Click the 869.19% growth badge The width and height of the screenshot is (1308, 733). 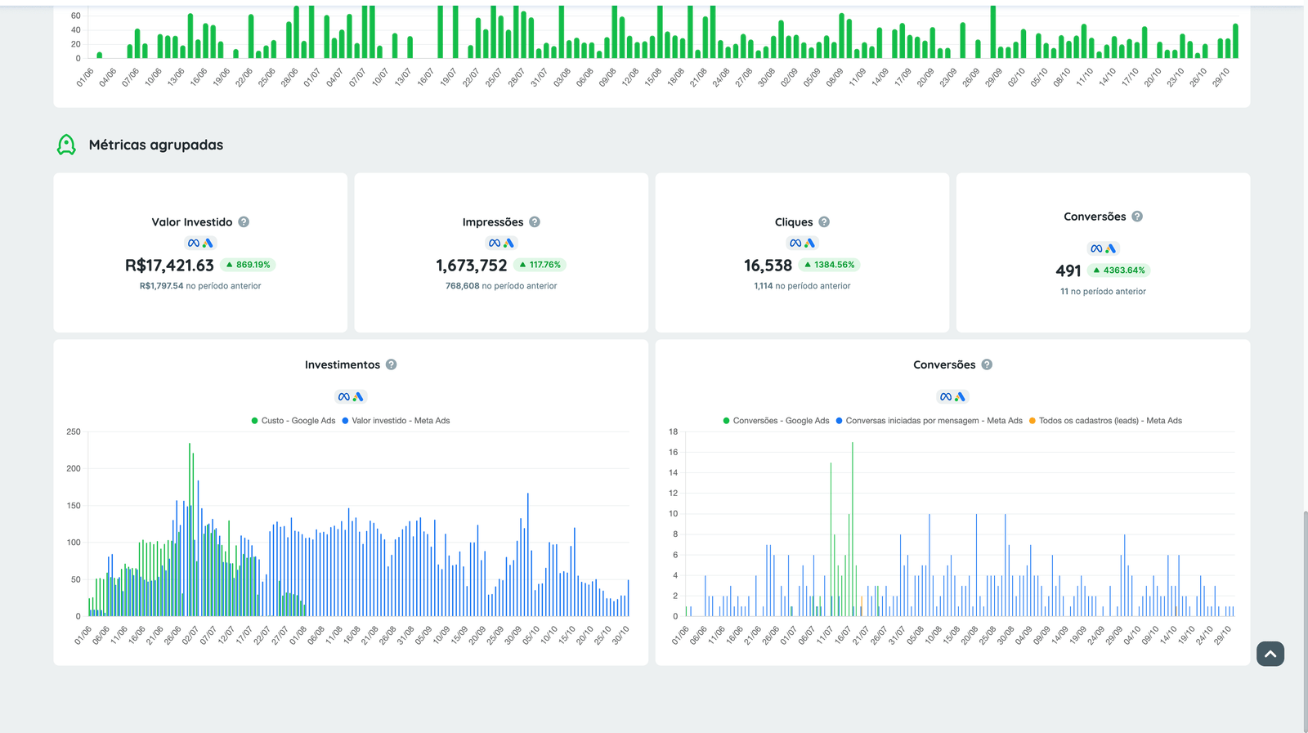tap(248, 265)
